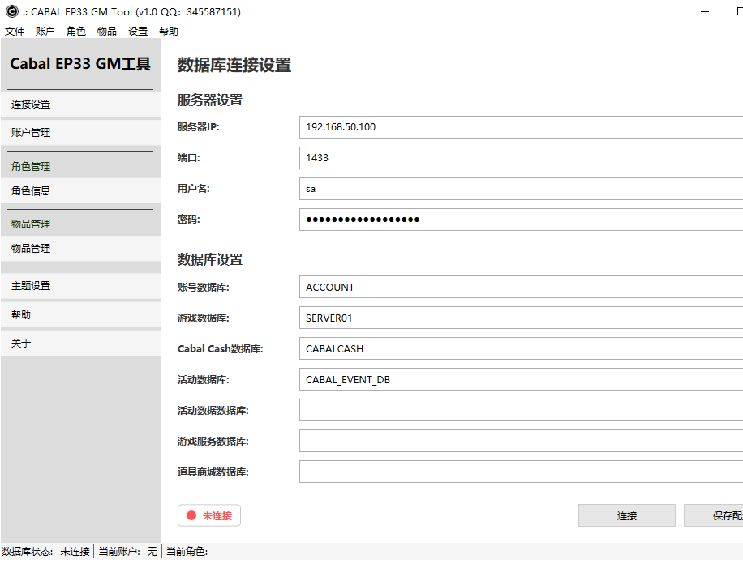The height and width of the screenshot is (572, 743).
Task: Open 角色信息 in the sidebar
Action: 81,190
